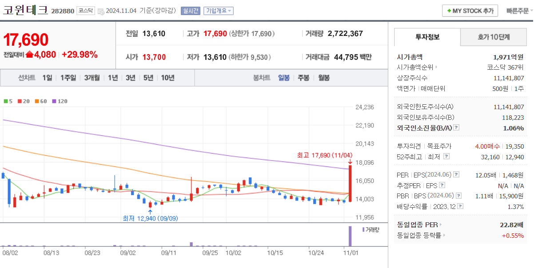Click the MY STOCK 추가 button
The width and height of the screenshot is (534, 268).
(470, 11)
